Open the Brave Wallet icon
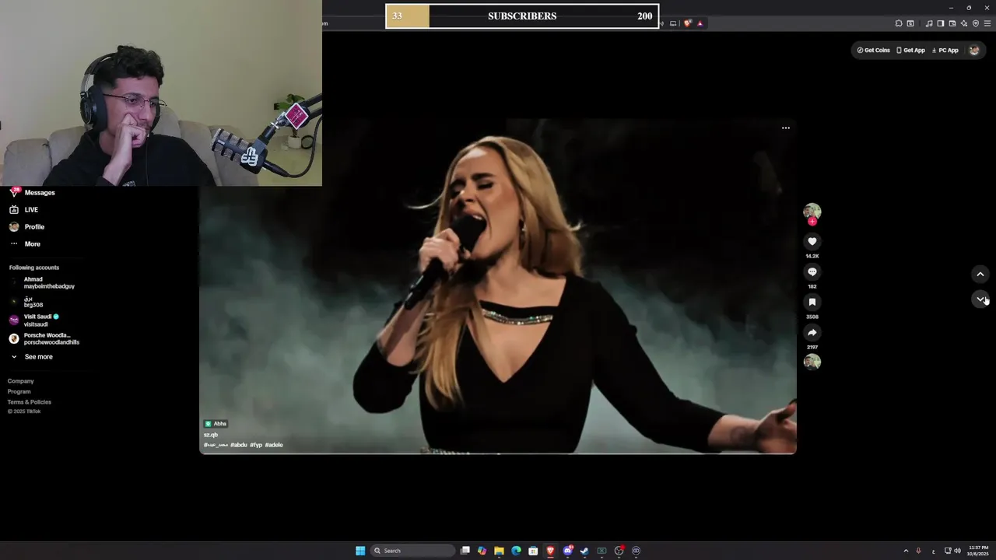Image resolution: width=996 pixels, height=560 pixels. coord(952,23)
